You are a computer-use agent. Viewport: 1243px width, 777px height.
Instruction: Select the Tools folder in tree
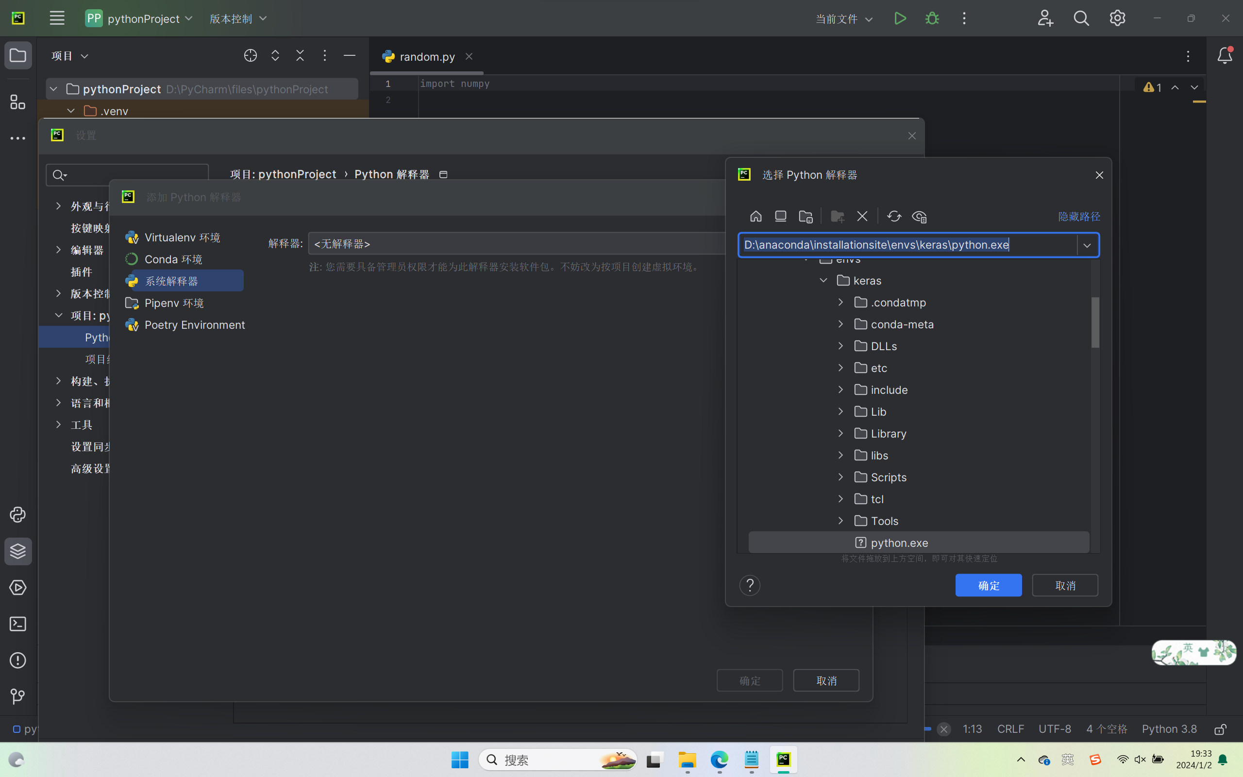[x=876, y=521]
